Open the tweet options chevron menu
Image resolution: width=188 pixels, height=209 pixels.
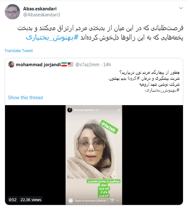(181, 8)
